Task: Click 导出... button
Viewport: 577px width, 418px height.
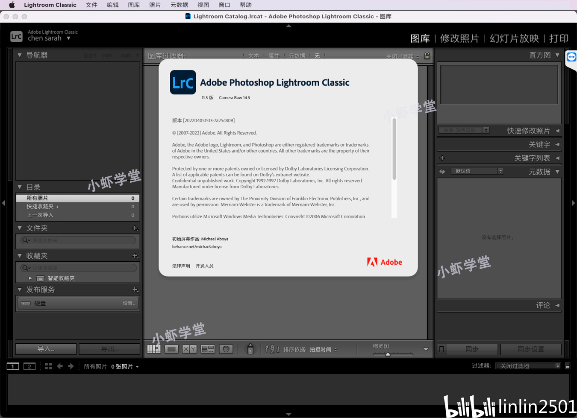Action: (109, 349)
